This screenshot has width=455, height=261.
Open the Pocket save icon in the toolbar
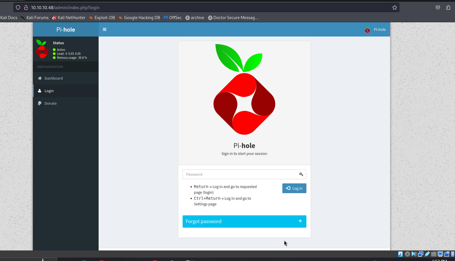coord(438,8)
